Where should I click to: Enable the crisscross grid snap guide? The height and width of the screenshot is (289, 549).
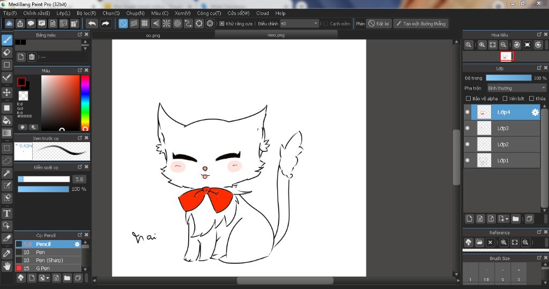(145, 24)
